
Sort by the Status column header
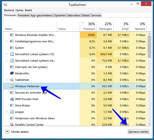[x=69, y=26]
